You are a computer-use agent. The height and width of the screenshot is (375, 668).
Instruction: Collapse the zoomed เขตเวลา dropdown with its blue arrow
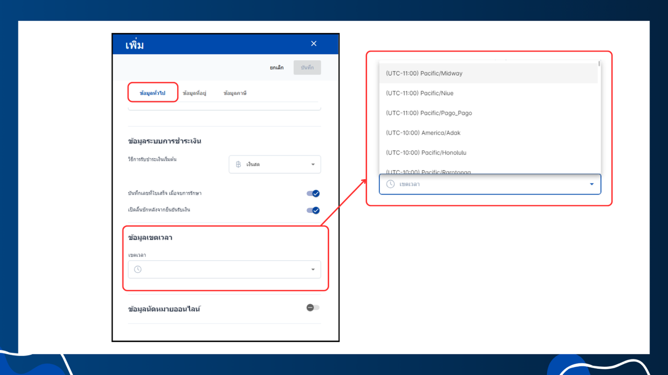pos(592,184)
